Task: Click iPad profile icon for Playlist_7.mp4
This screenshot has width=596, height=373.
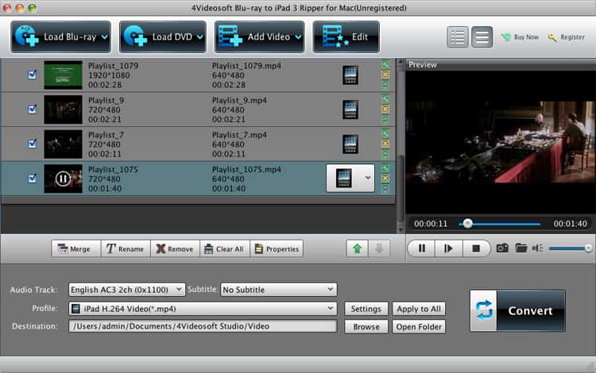Action: (x=350, y=144)
